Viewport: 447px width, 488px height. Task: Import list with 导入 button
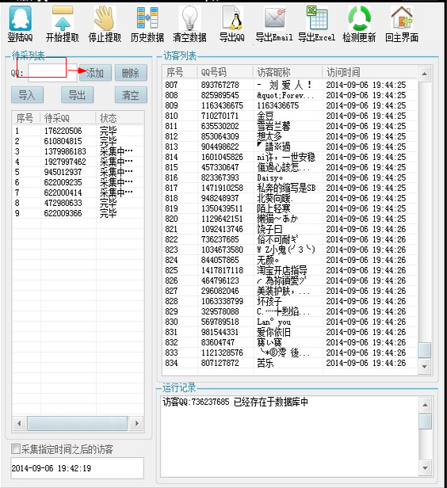pyautogui.click(x=27, y=95)
